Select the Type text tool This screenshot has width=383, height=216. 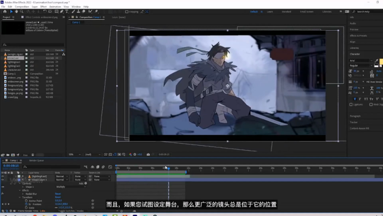(x=67, y=11)
